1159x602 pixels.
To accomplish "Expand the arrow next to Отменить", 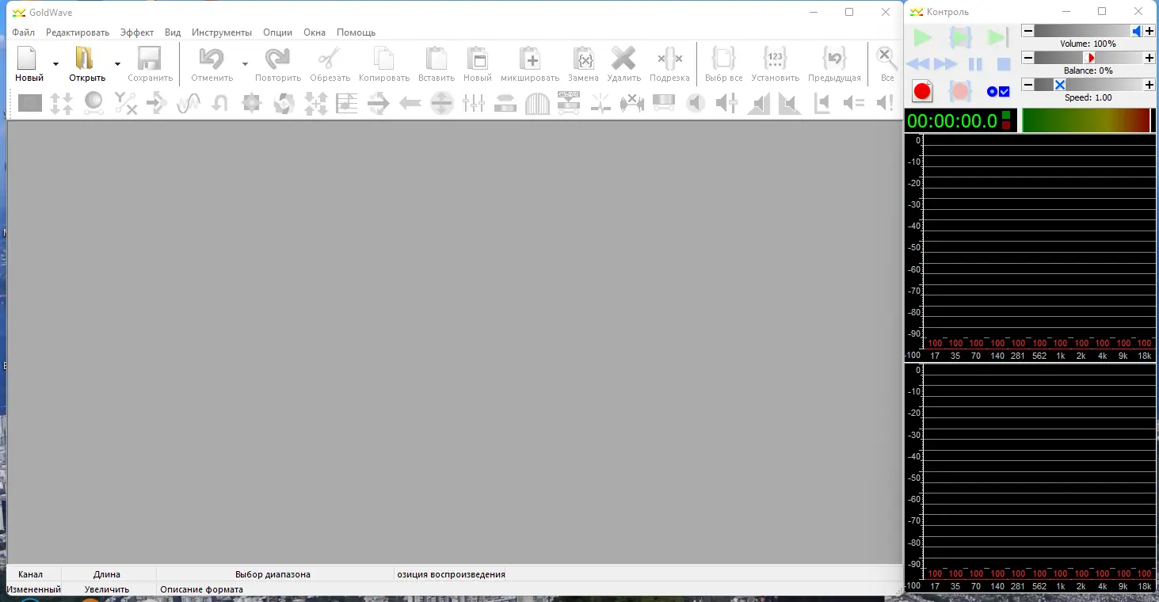I will tap(245, 64).
